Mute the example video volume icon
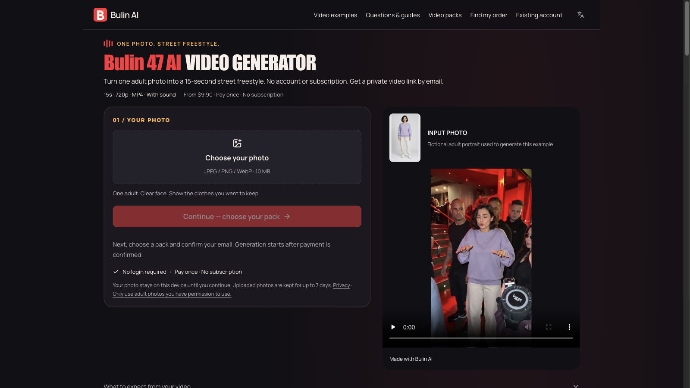Screen dimensions: 690x388 click(528, 327)
